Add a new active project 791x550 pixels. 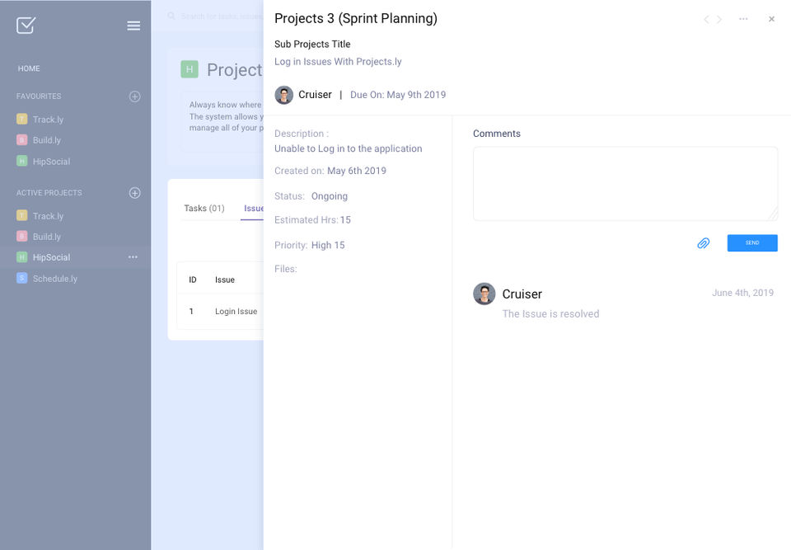135,193
